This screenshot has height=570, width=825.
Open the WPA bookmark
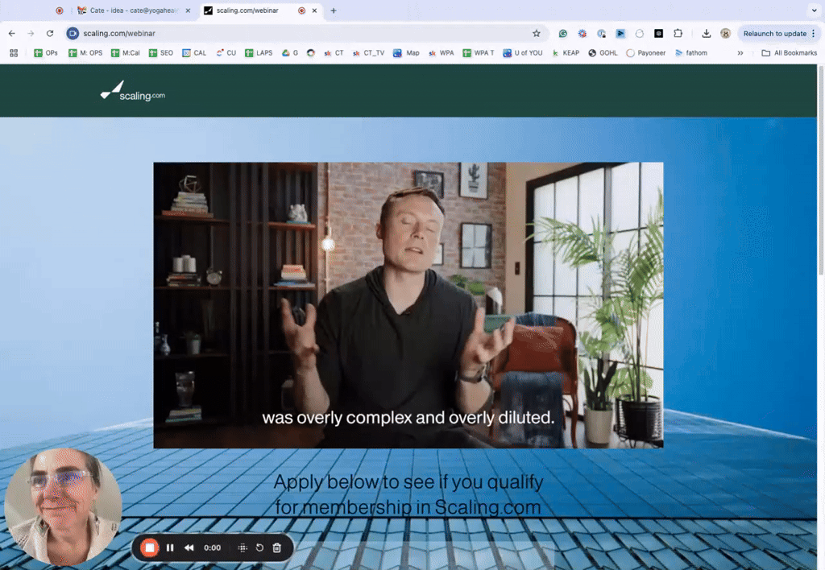click(441, 52)
